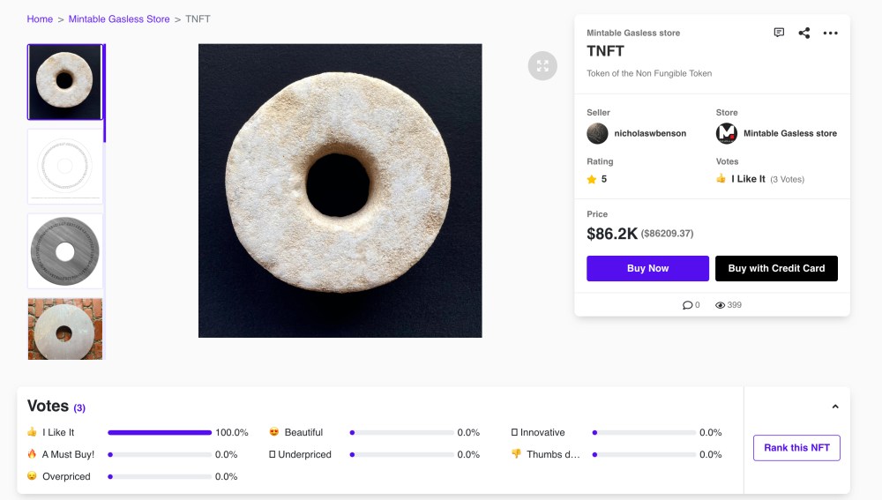
Task: Click the share icon
Action: click(804, 33)
